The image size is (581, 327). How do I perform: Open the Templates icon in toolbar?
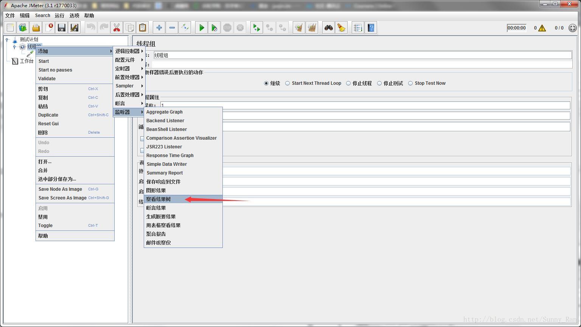click(x=23, y=28)
